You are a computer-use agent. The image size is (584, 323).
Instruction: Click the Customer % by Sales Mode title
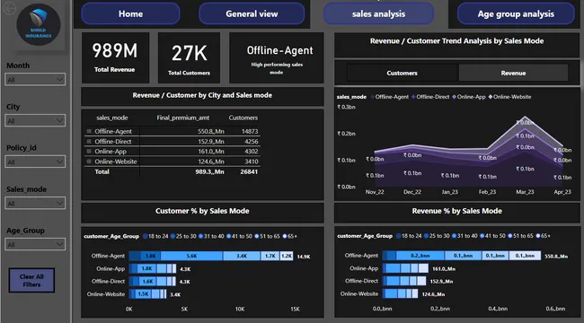pos(202,211)
